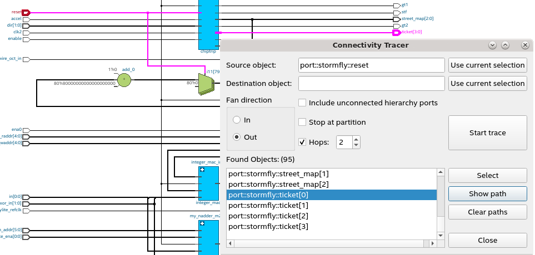Uncheck the Hops checkbox
This screenshot has height=255, width=535.
(x=302, y=142)
